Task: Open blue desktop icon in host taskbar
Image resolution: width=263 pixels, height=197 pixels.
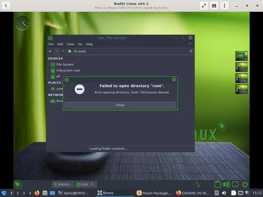Action: [x=52, y=193]
